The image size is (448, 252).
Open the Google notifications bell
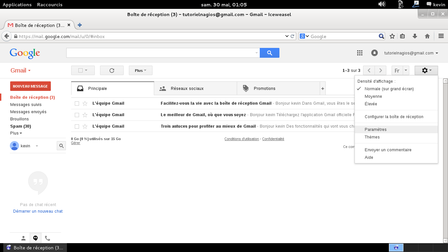(x=374, y=53)
